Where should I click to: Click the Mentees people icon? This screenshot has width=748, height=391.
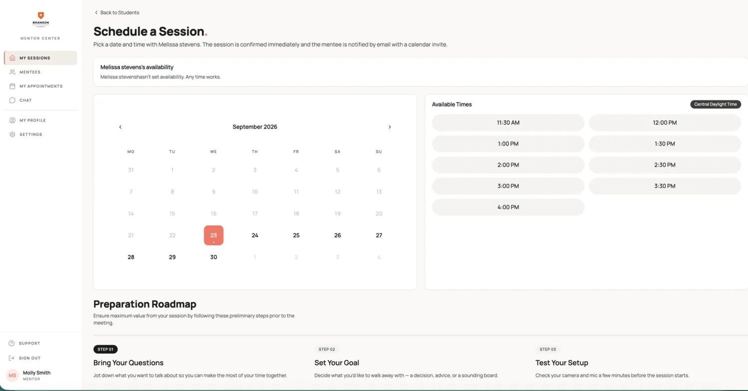(x=12, y=72)
